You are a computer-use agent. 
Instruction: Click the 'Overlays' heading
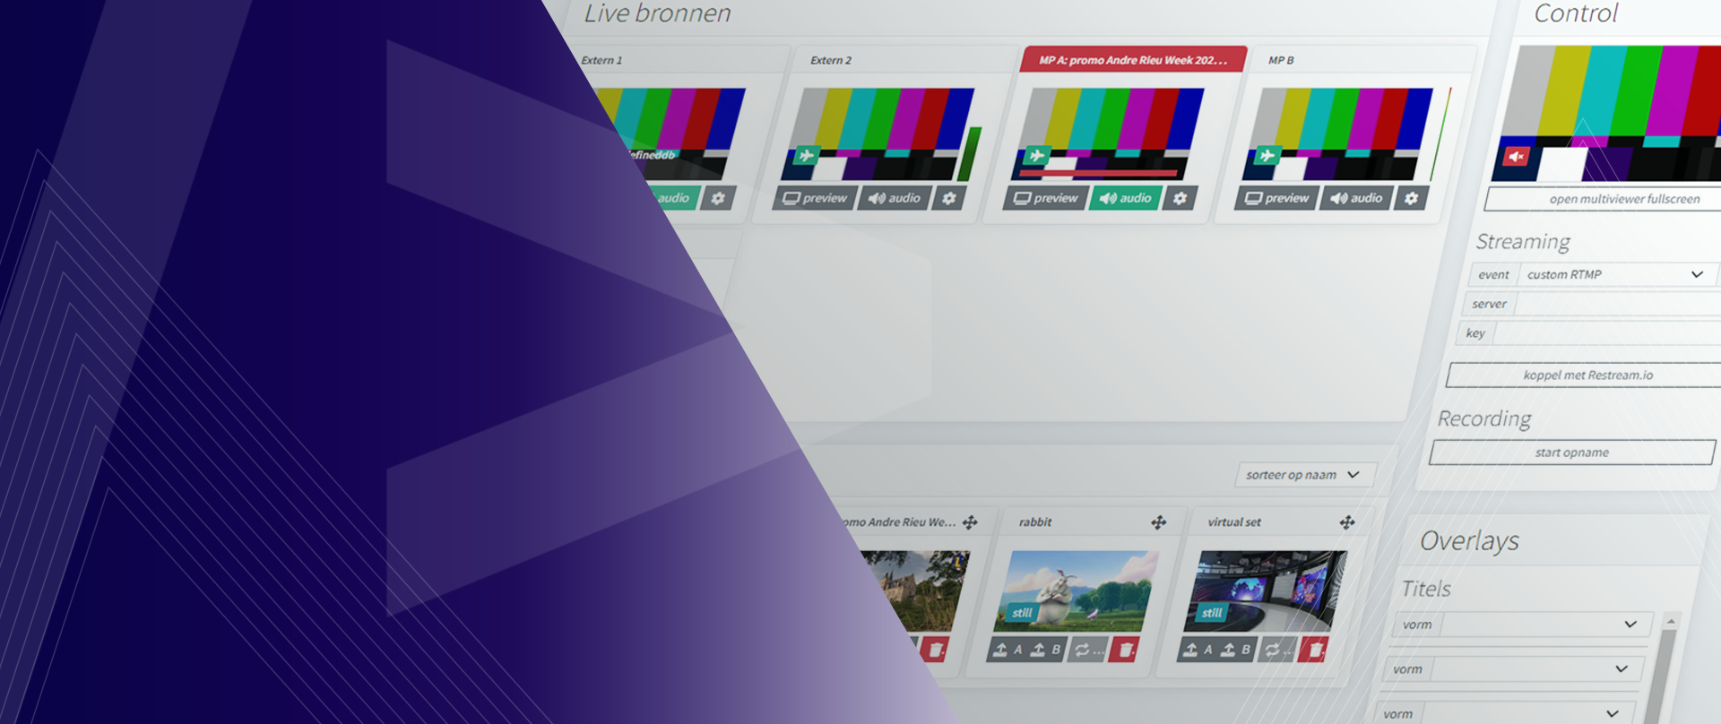(1469, 540)
